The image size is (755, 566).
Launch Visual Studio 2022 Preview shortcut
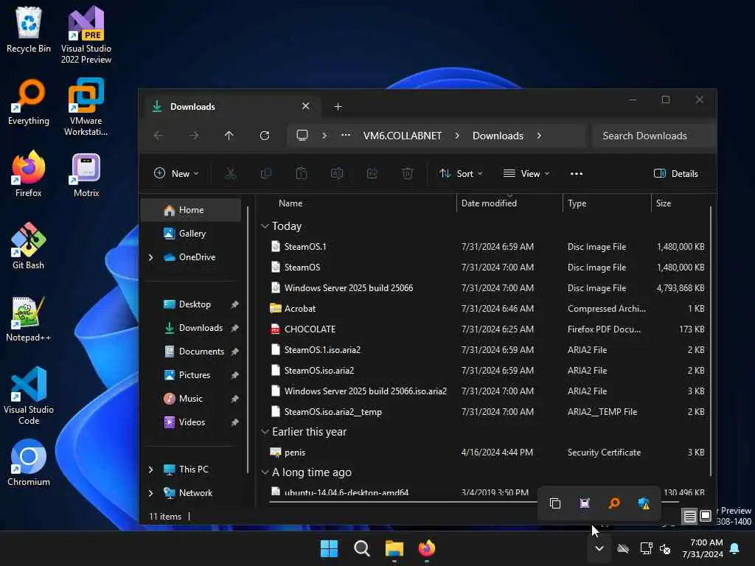(86, 35)
